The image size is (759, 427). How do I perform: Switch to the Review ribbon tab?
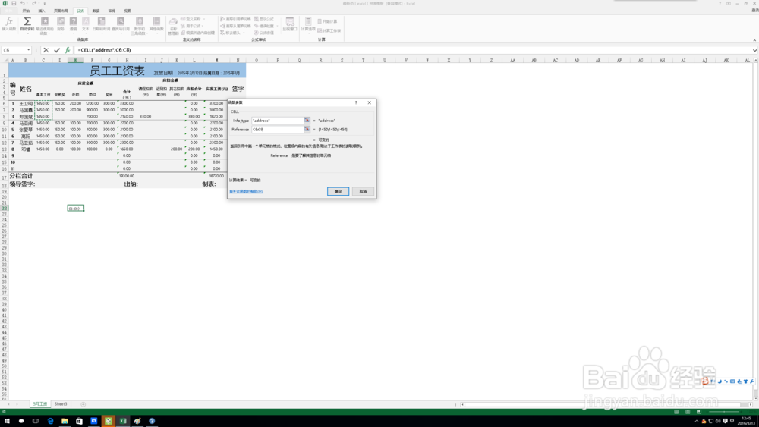[x=112, y=11]
